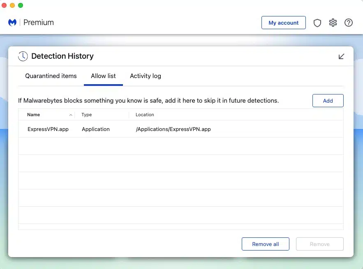Switch to the Quarantined items tab
The height and width of the screenshot is (269, 363).
click(51, 76)
